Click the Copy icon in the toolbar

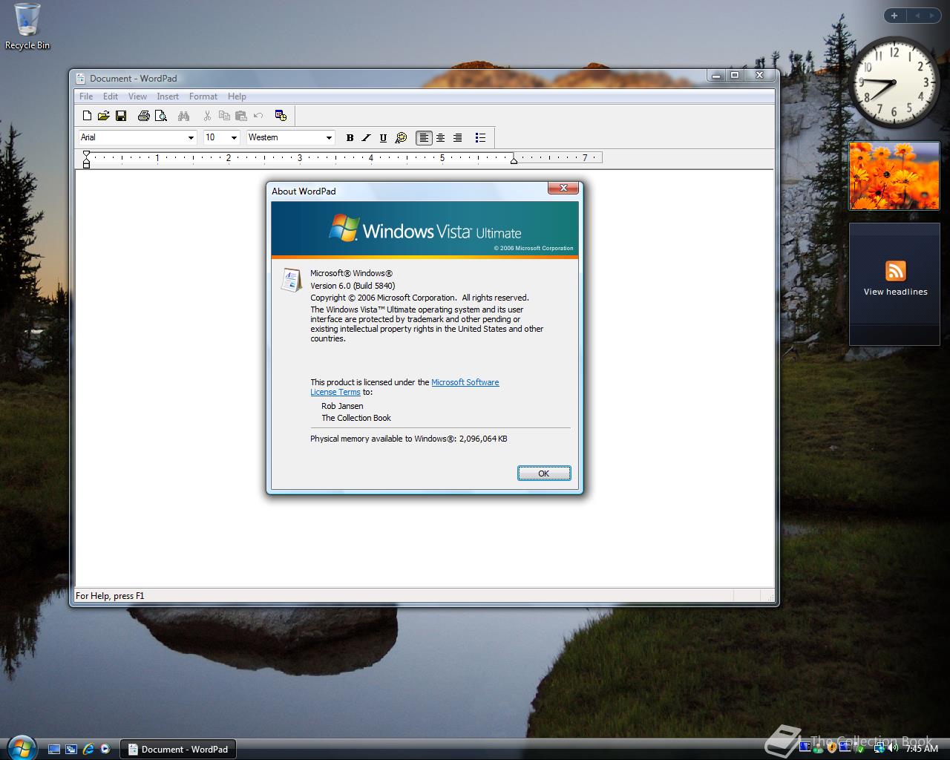click(224, 116)
